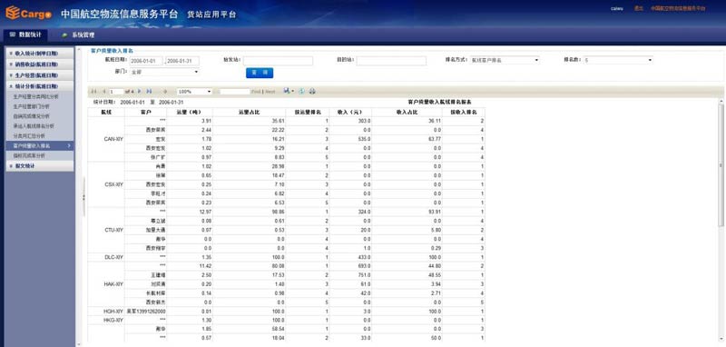This screenshot has width=726, height=347.
Task: Click the 751.0 revenue cell
Action: pos(350,275)
